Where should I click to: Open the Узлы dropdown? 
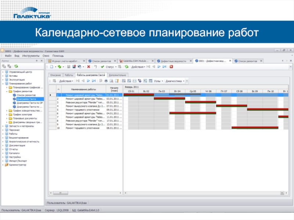[158, 81]
